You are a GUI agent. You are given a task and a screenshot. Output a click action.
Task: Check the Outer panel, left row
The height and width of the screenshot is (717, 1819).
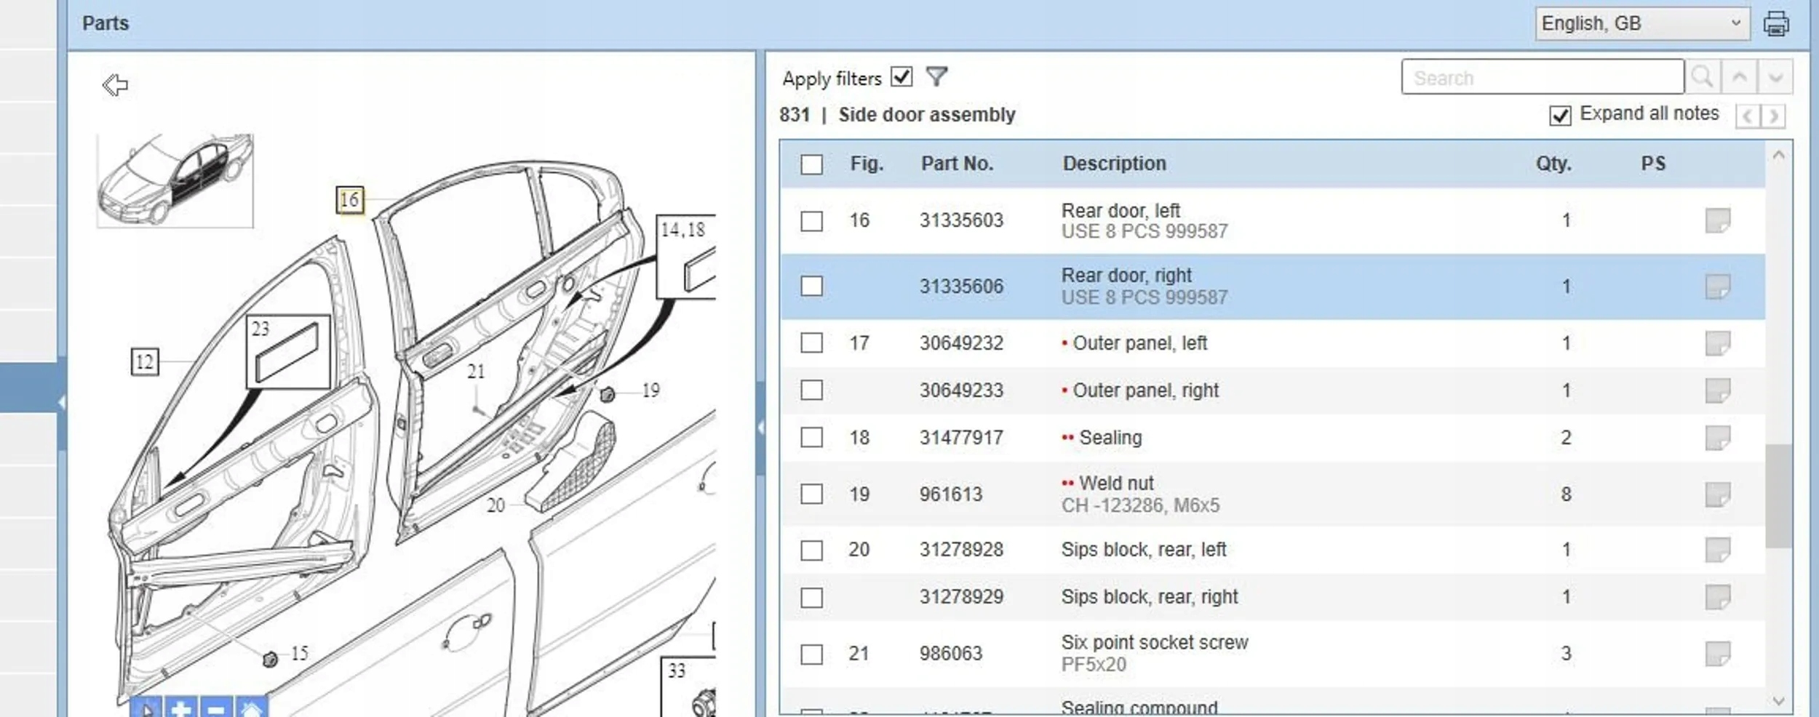(x=811, y=343)
